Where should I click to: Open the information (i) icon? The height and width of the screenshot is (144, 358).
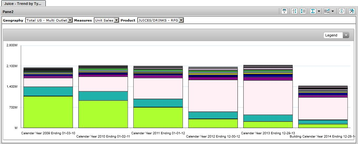[x=342, y=11]
